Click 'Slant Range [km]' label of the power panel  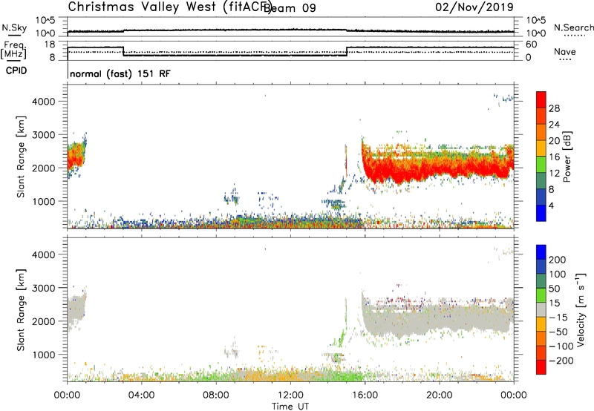click(21, 157)
